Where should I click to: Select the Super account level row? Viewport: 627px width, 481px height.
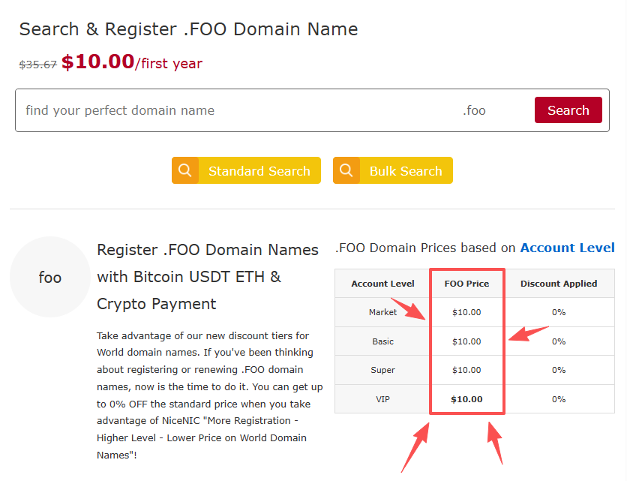[382, 370]
